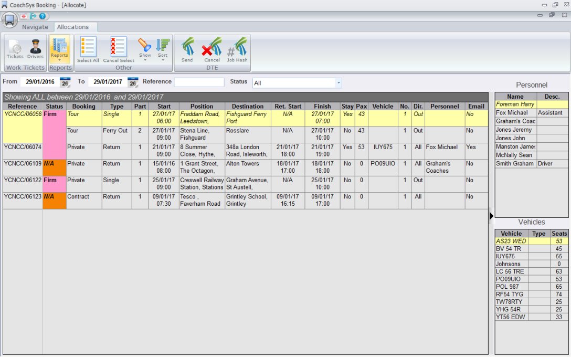The image size is (571, 357).
Task: Click the Job Hash icon
Action: [237, 49]
